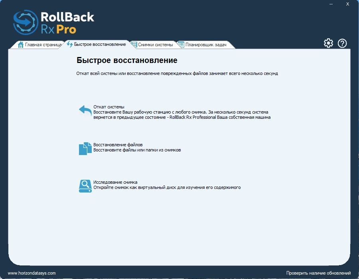359x279 pixels.
Task: Select the Быстрое восстановление tab
Action: point(97,44)
